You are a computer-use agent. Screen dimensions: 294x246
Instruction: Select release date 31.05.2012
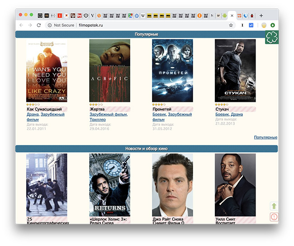coord(162,129)
